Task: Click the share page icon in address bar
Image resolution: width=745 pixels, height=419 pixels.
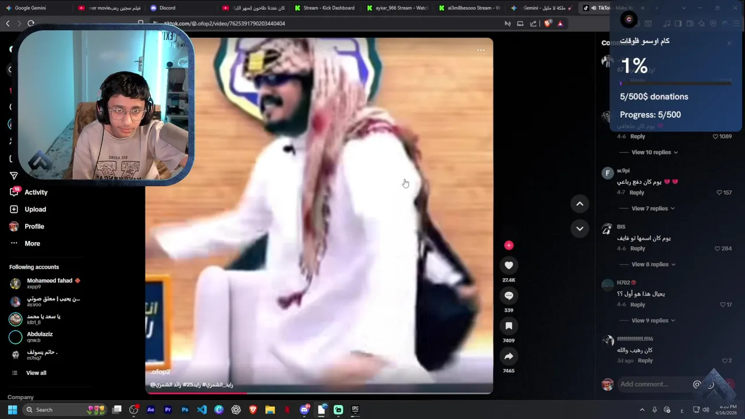Action: [x=533, y=23]
